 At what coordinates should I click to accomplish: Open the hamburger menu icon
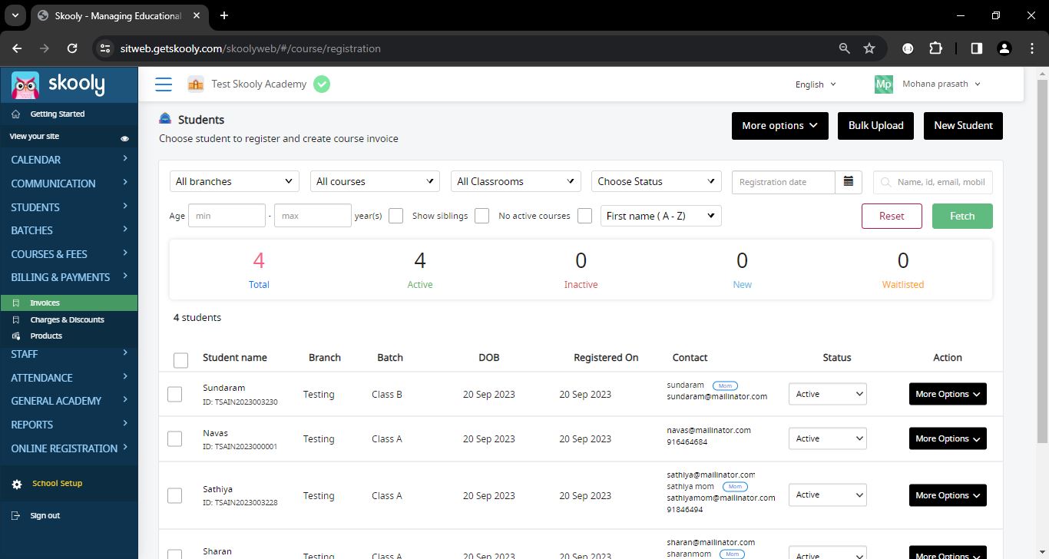tap(164, 84)
